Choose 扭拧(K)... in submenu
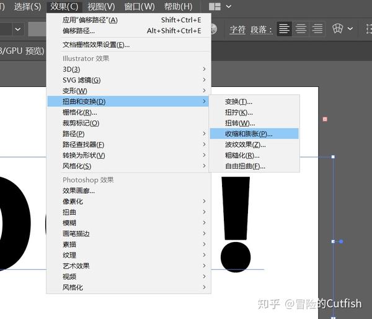 coord(254,112)
